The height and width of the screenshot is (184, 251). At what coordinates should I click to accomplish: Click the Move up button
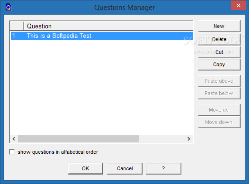coord(219,110)
